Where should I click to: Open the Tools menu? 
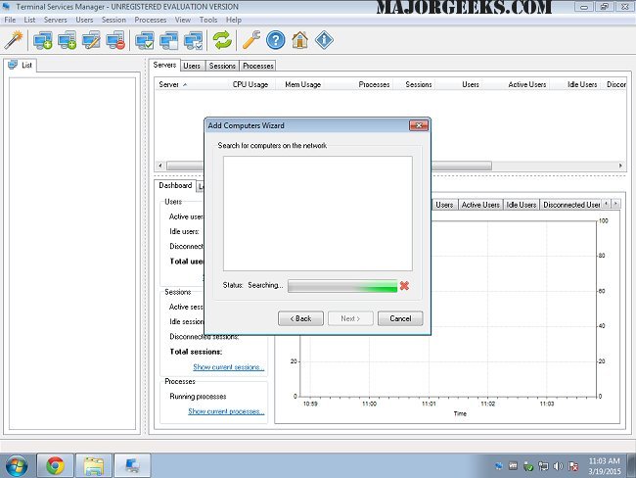(208, 20)
